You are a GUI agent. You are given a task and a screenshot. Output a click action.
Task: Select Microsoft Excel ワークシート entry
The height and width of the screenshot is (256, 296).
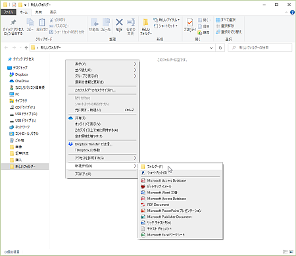[180, 235]
